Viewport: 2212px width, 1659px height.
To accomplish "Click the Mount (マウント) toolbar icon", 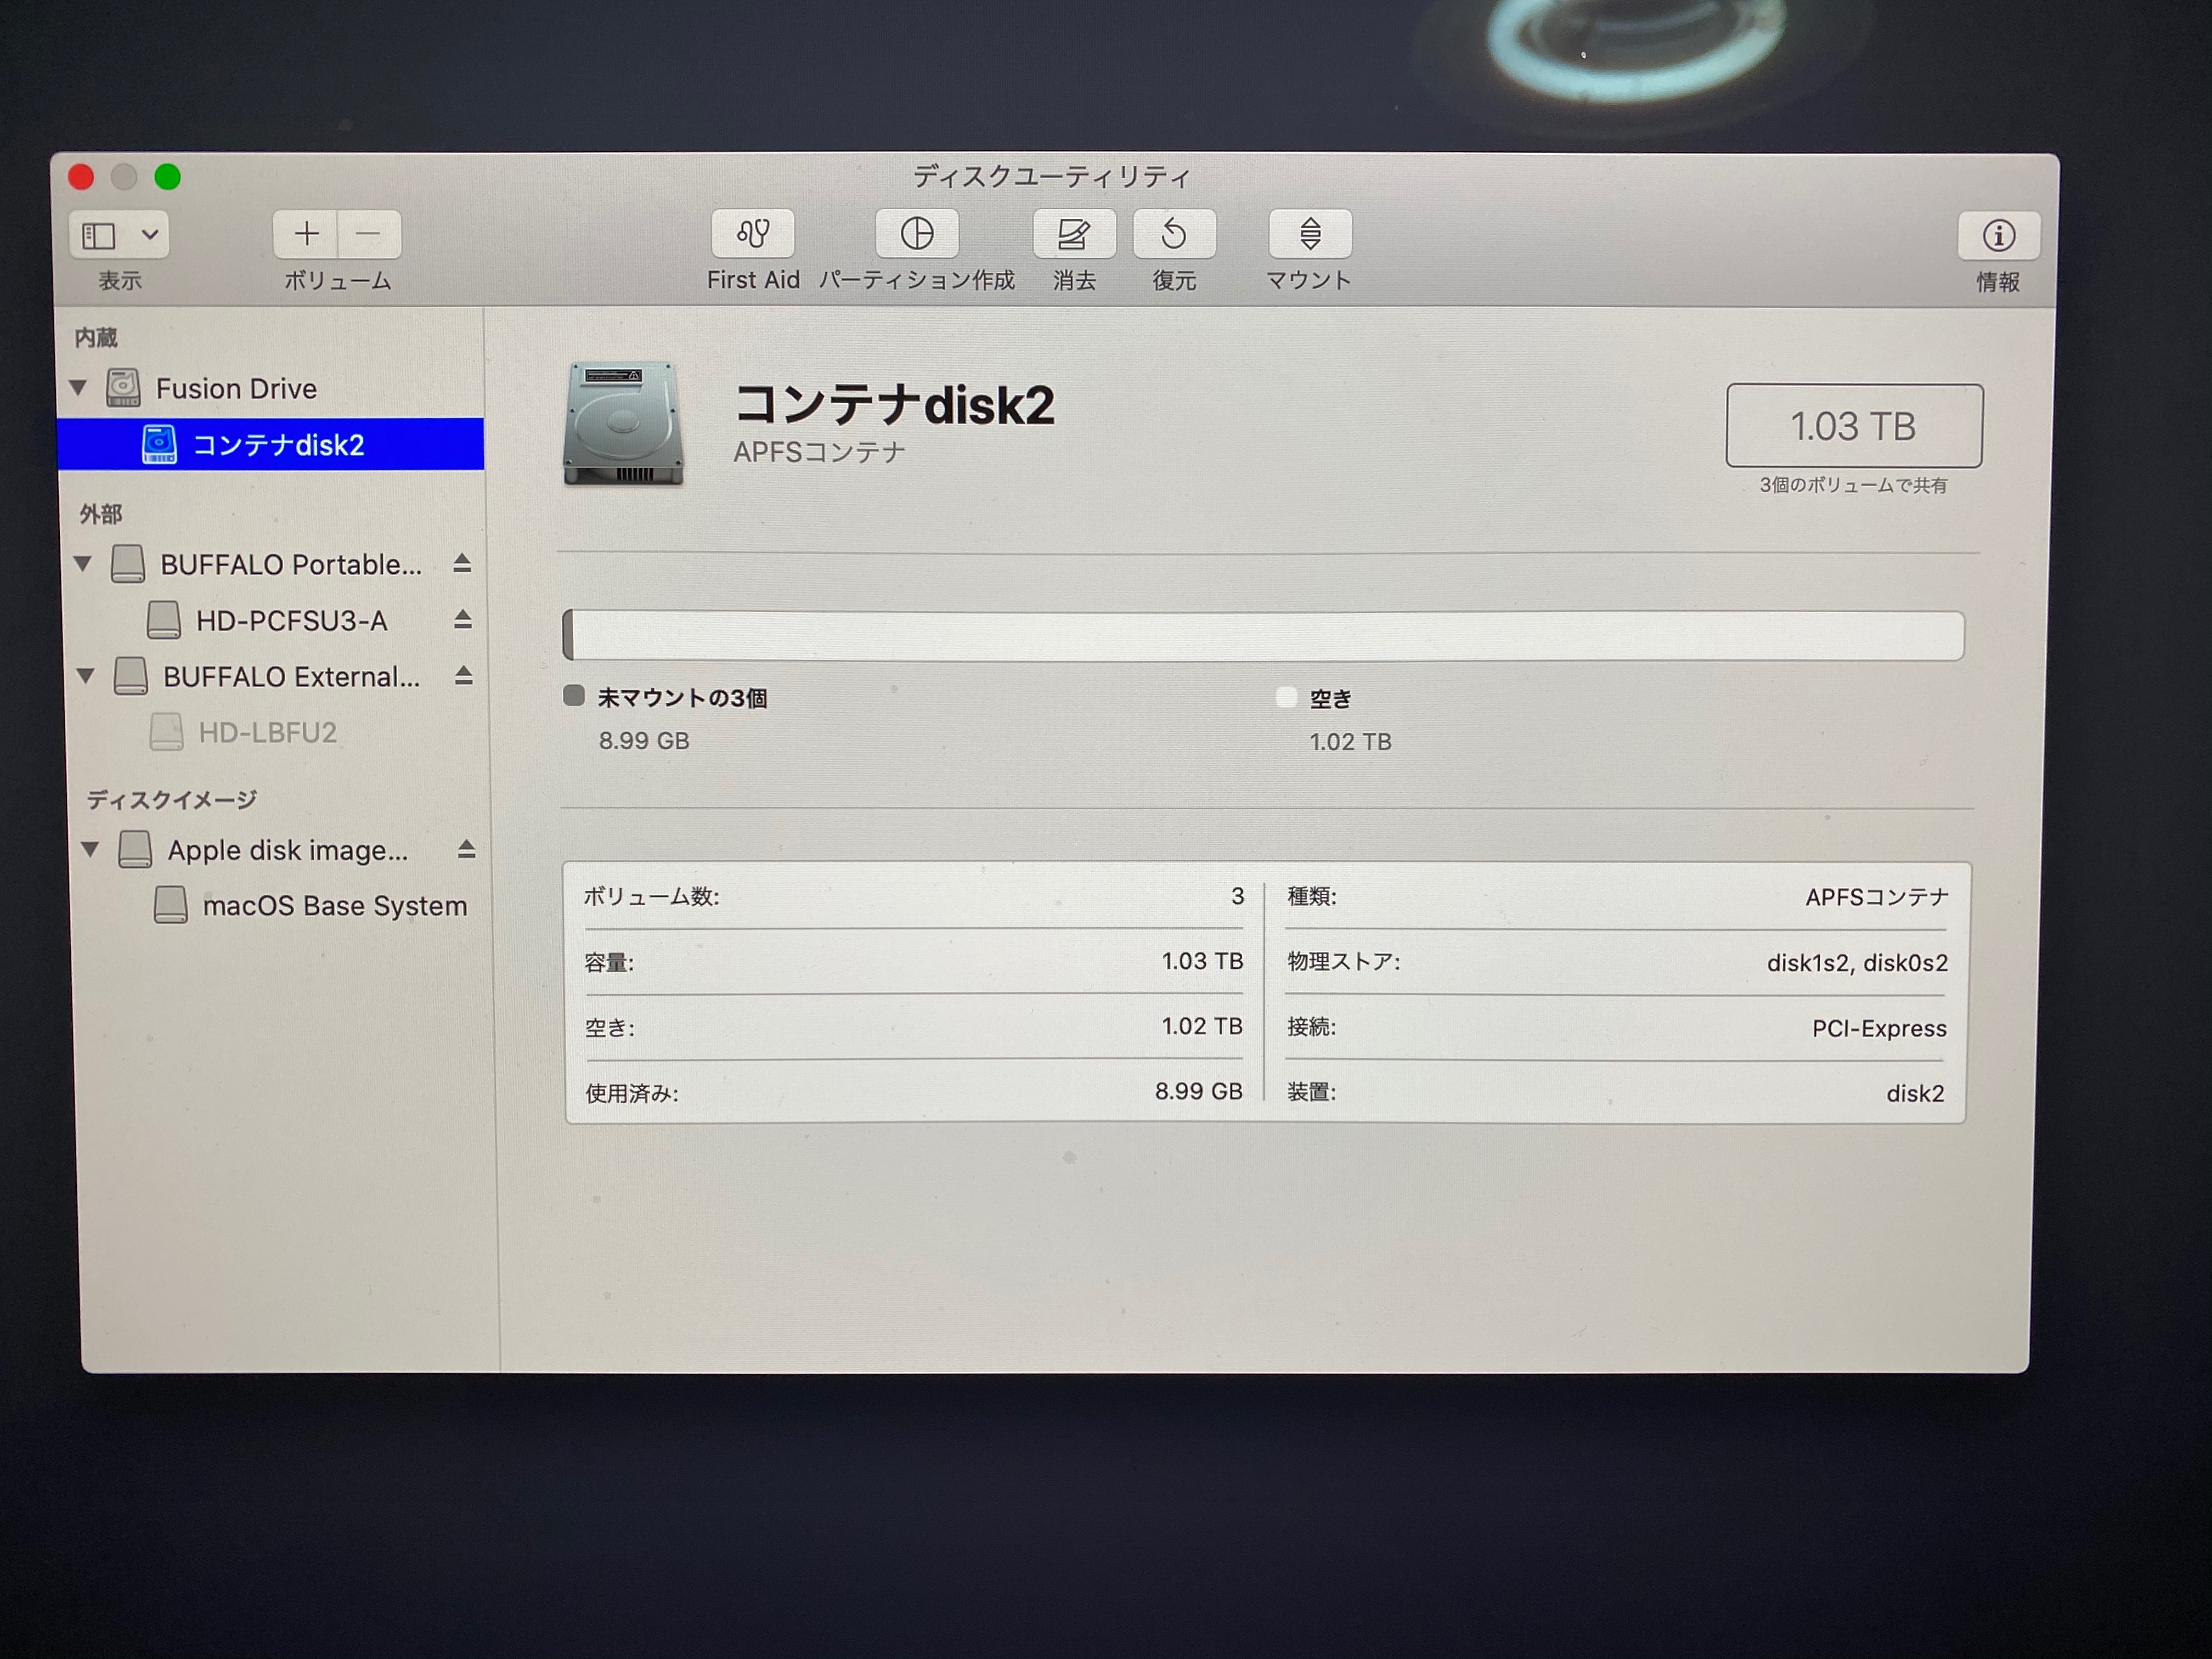I will [1309, 234].
